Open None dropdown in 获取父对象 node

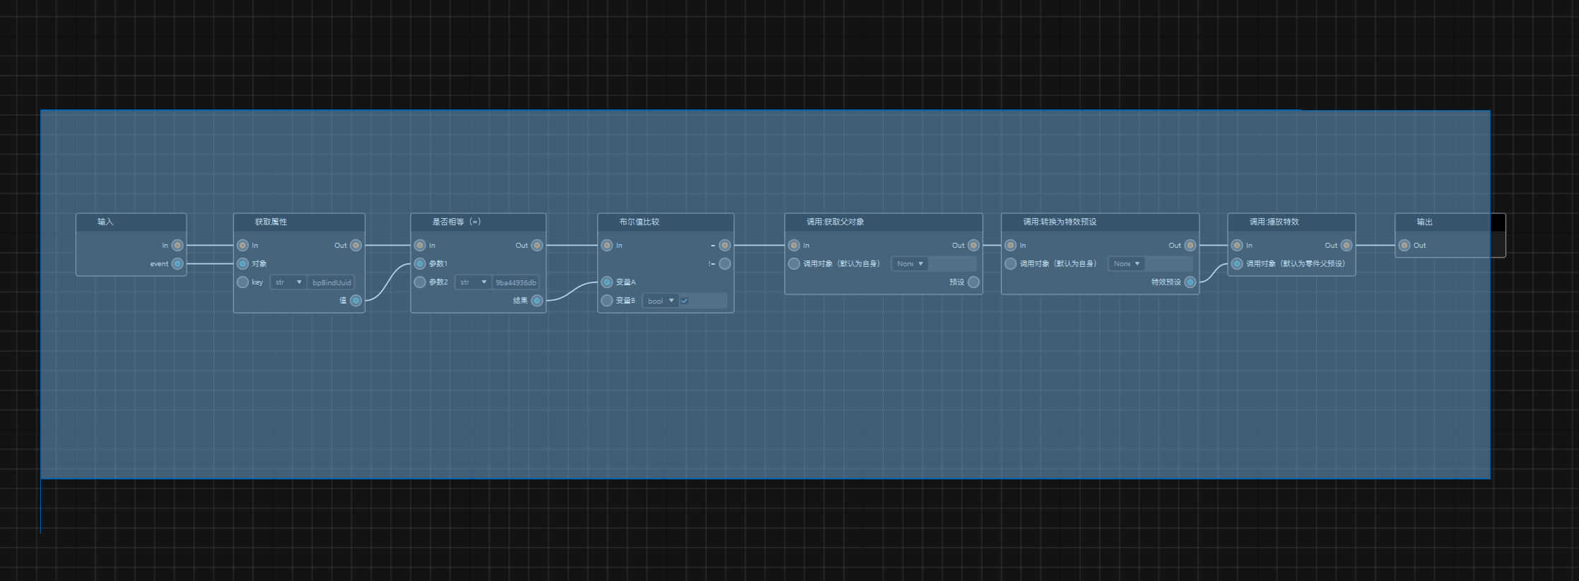[x=910, y=263]
